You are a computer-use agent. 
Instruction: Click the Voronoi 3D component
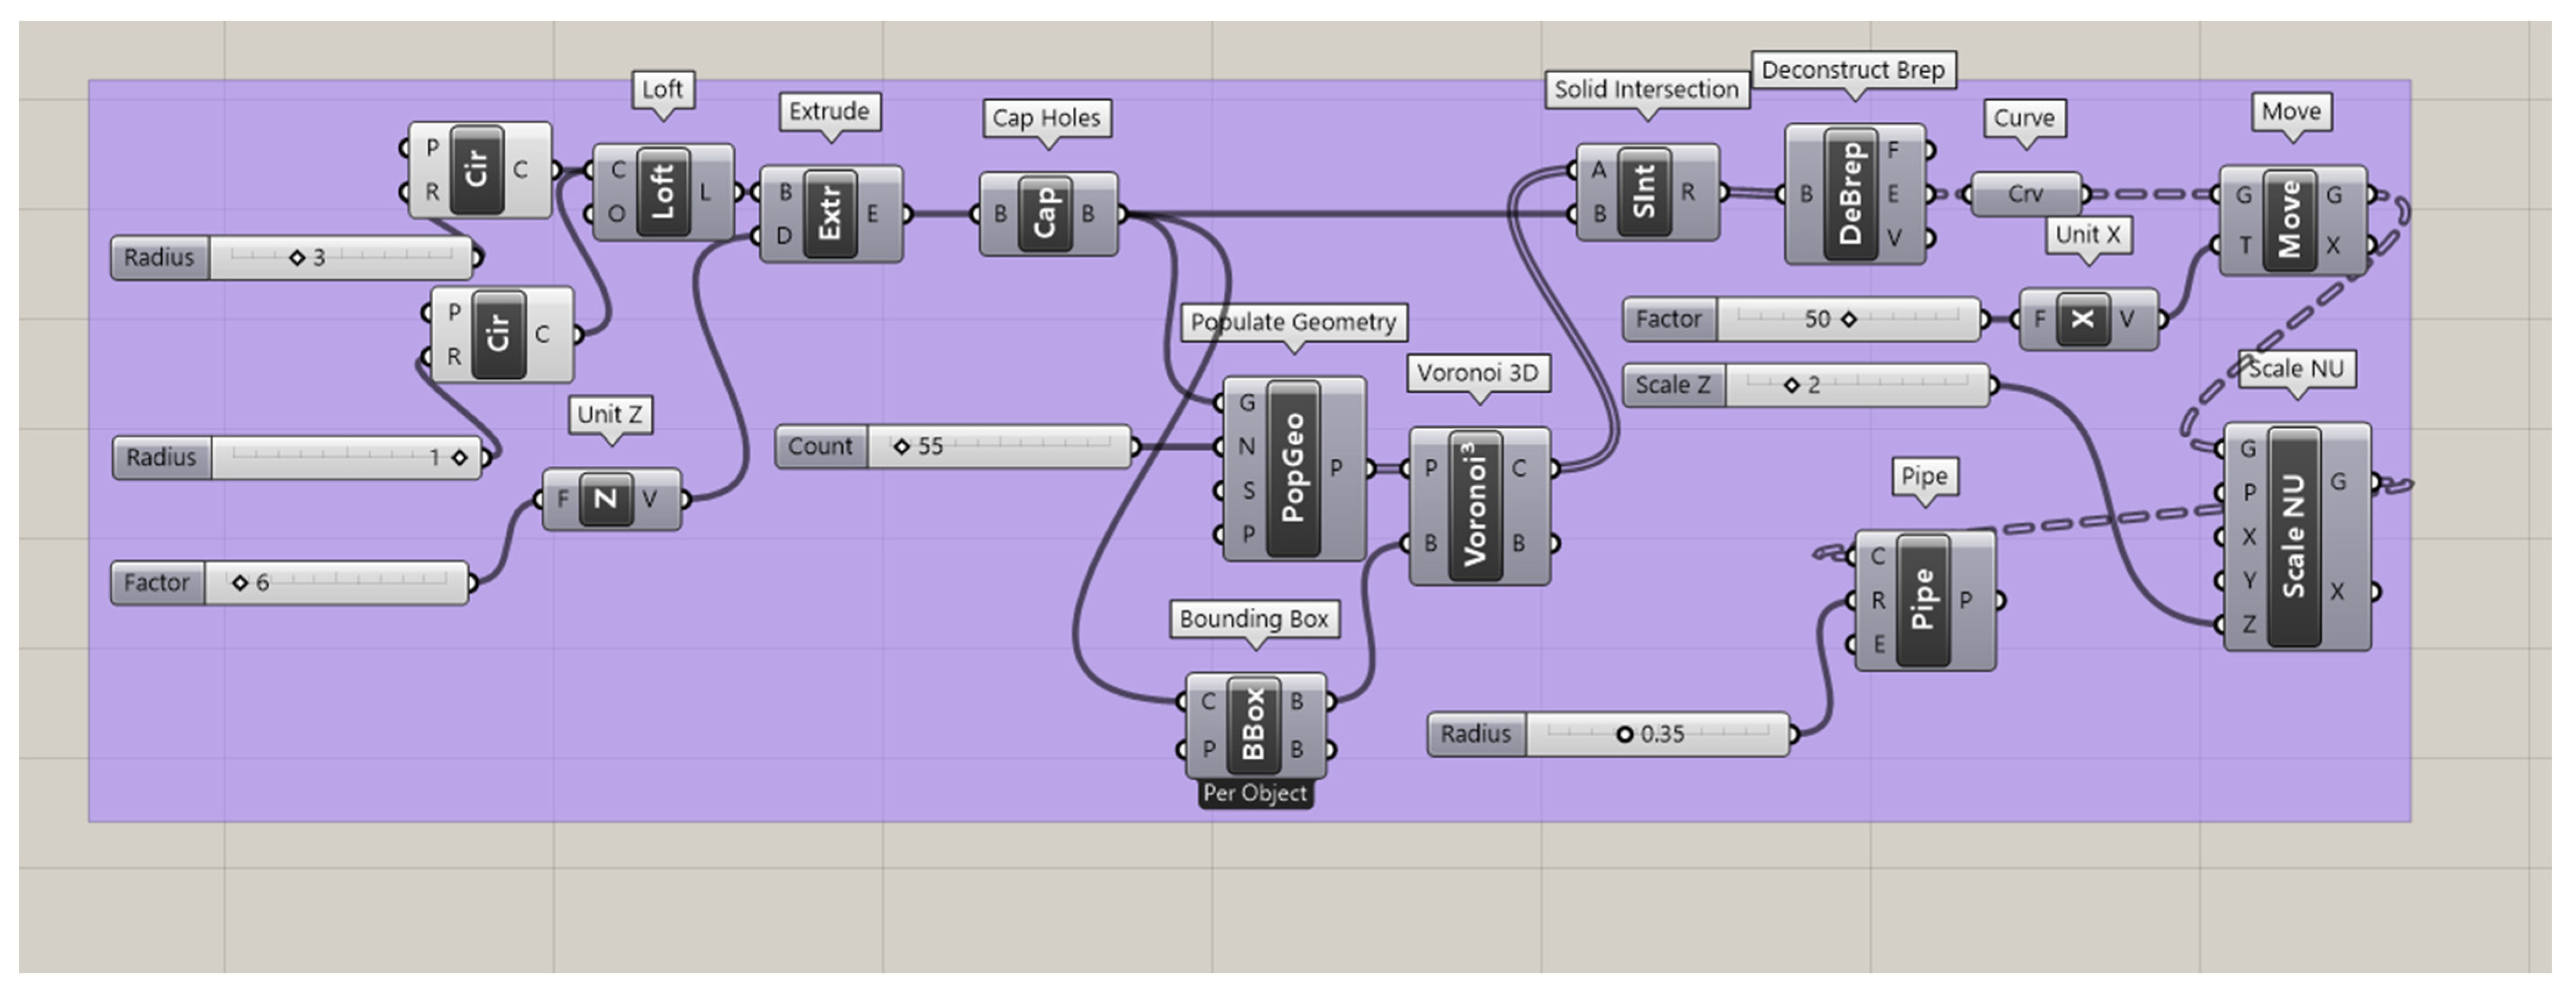(1476, 506)
